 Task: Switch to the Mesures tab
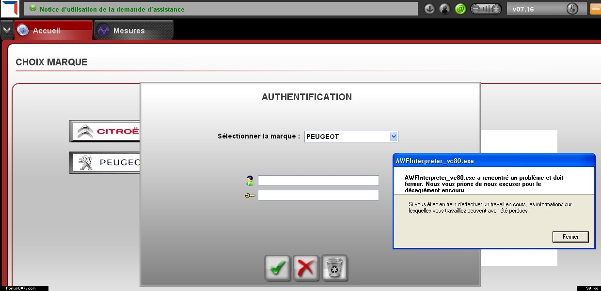134,30
